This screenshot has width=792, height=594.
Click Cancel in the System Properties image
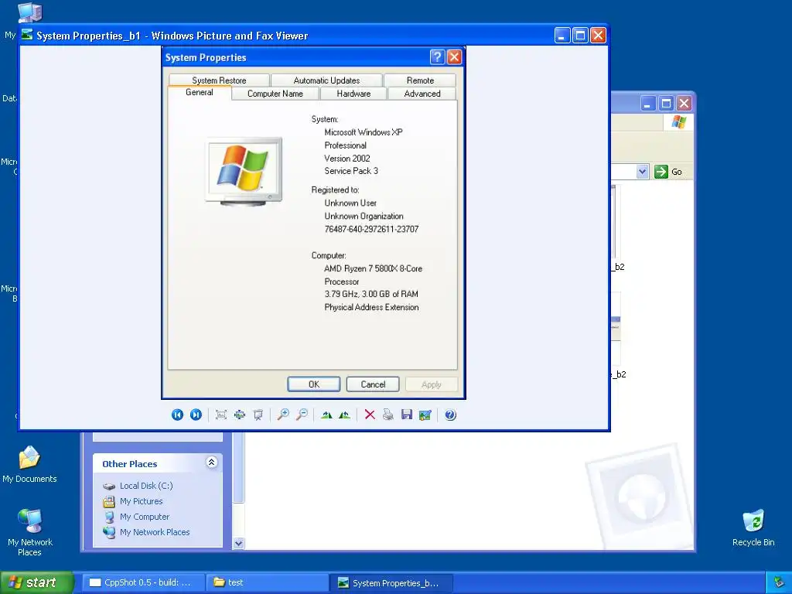(373, 384)
